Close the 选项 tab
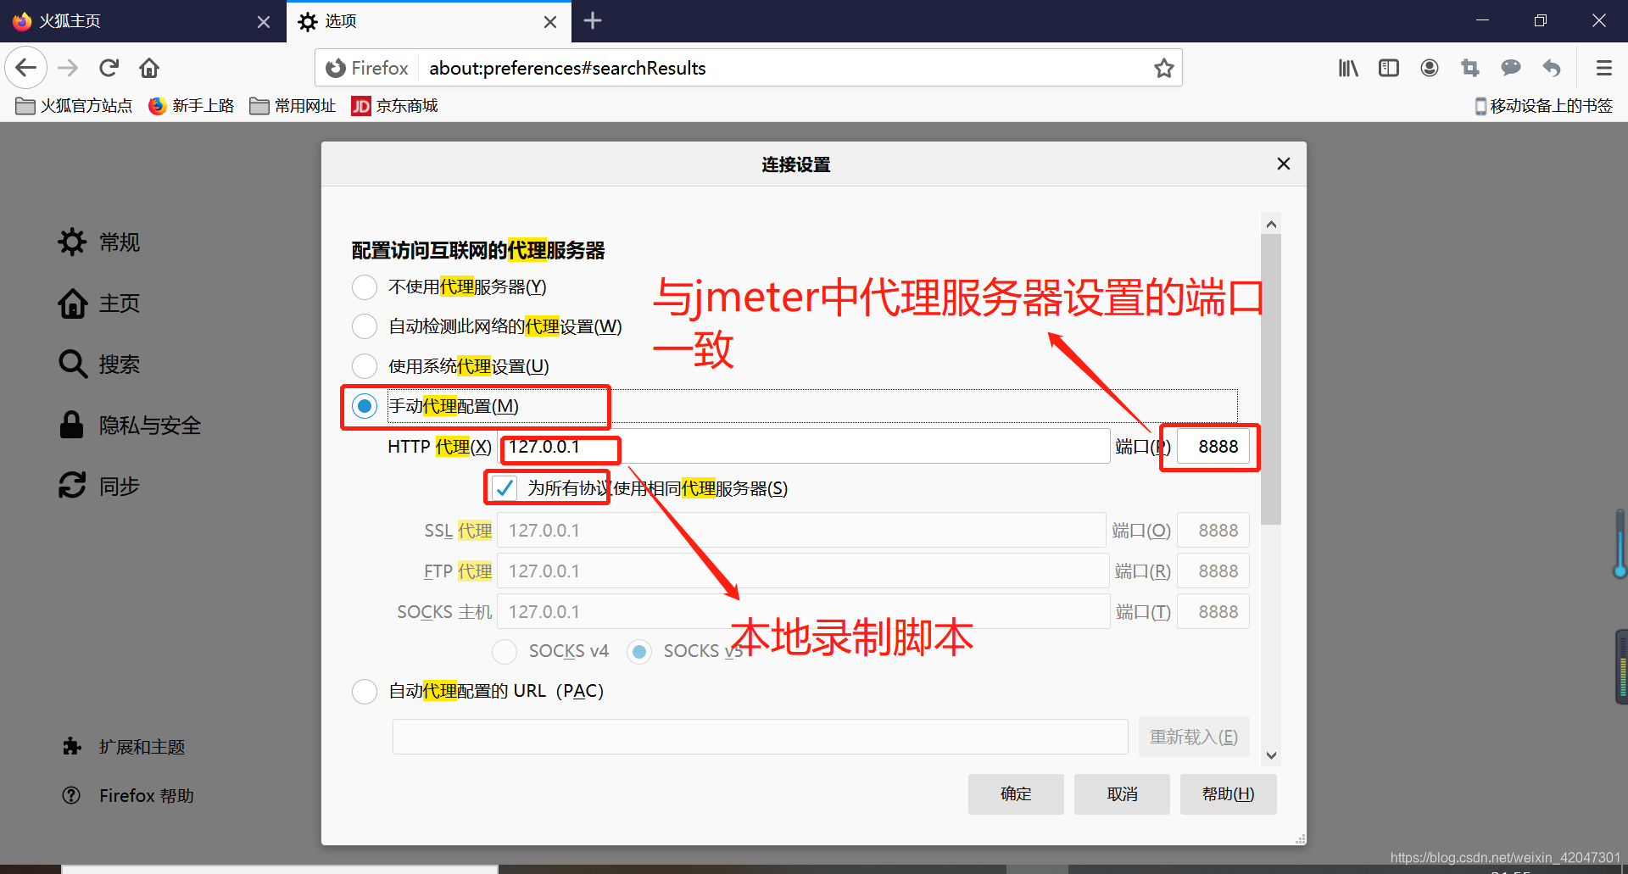Image resolution: width=1628 pixels, height=874 pixels. tap(550, 21)
